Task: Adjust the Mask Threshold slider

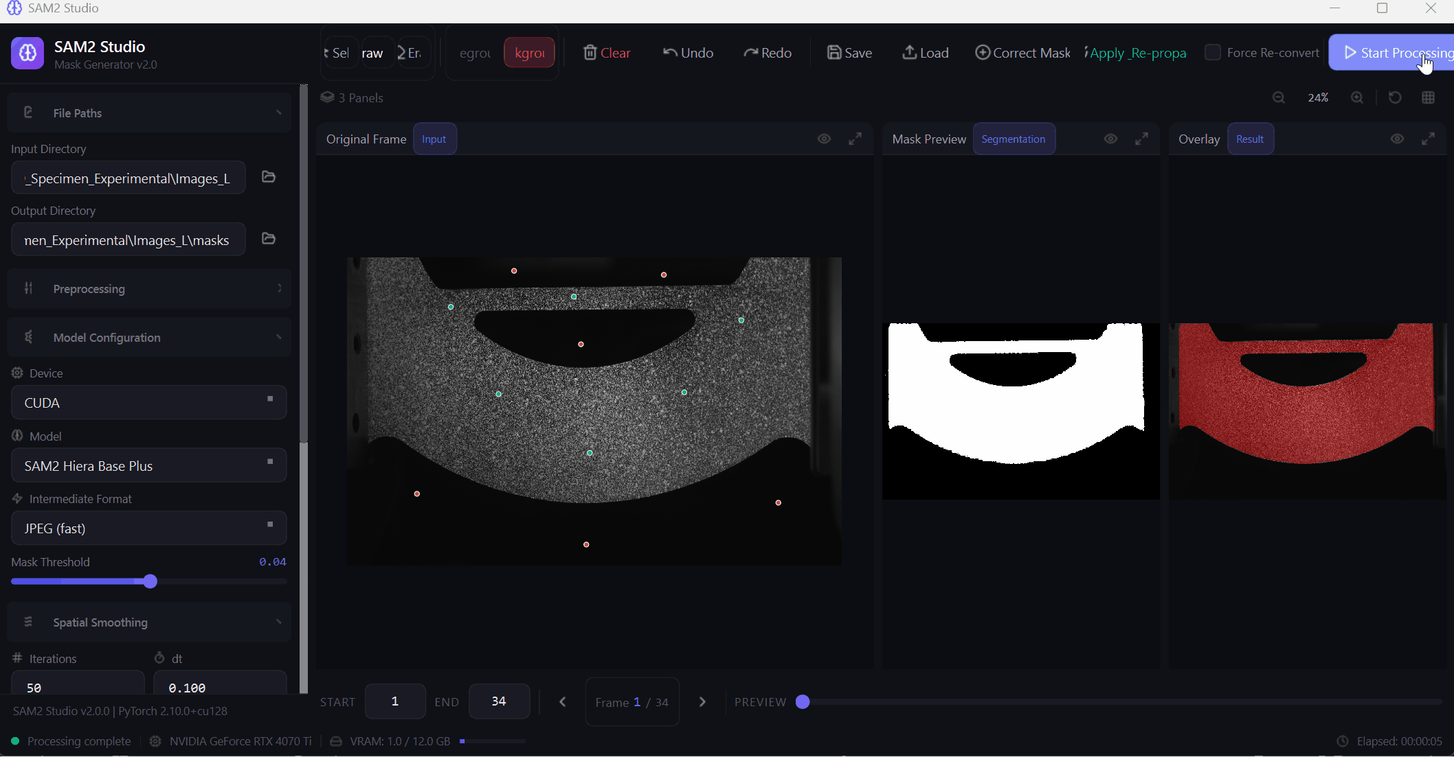Action: pos(149,581)
